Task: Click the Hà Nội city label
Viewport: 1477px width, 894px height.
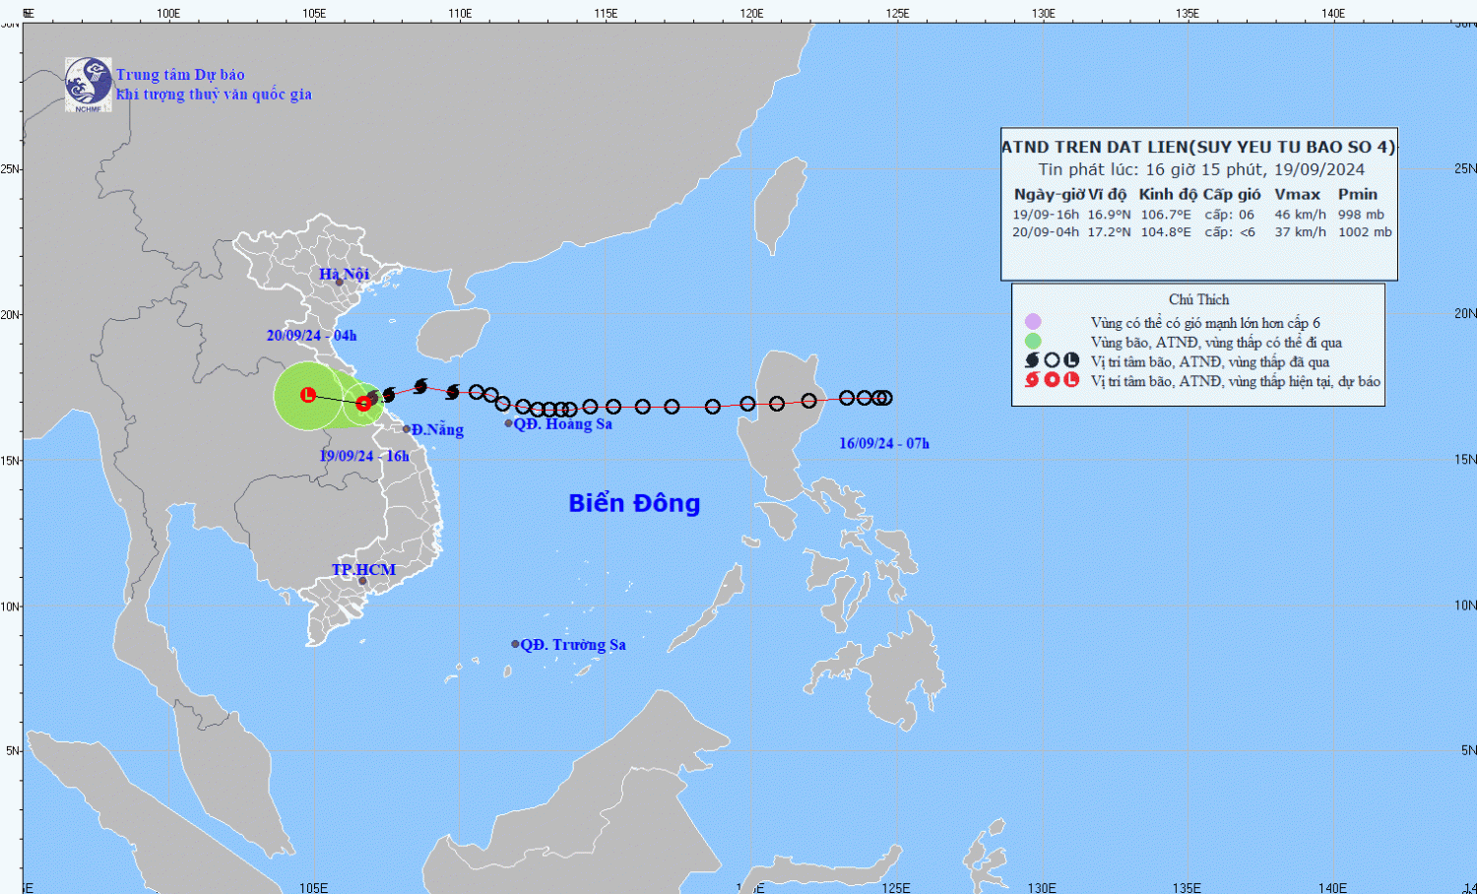Action: point(344,274)
